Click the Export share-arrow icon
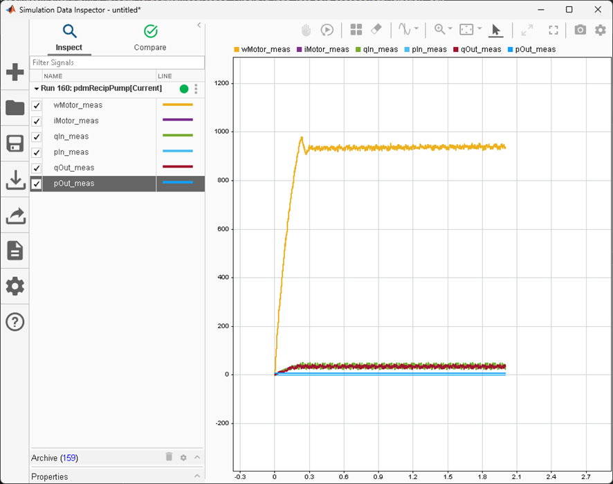This screenshot has height=484, width=613. [15, 215]
